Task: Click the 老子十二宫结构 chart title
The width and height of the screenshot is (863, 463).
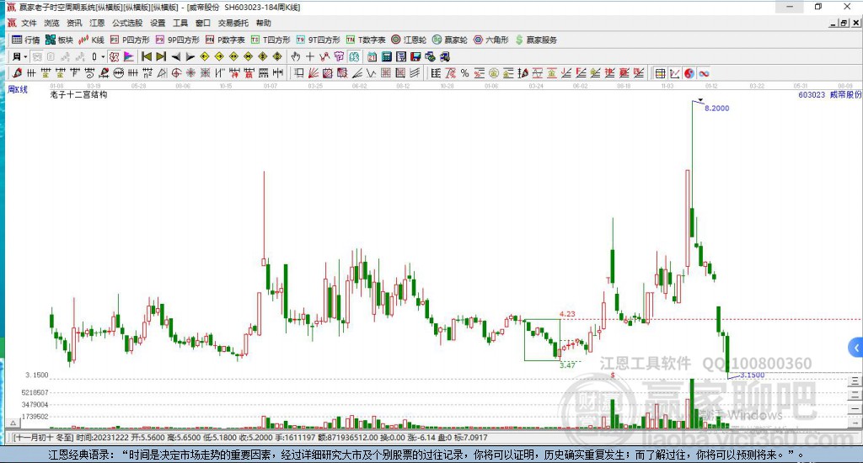Action: [78, 94]
